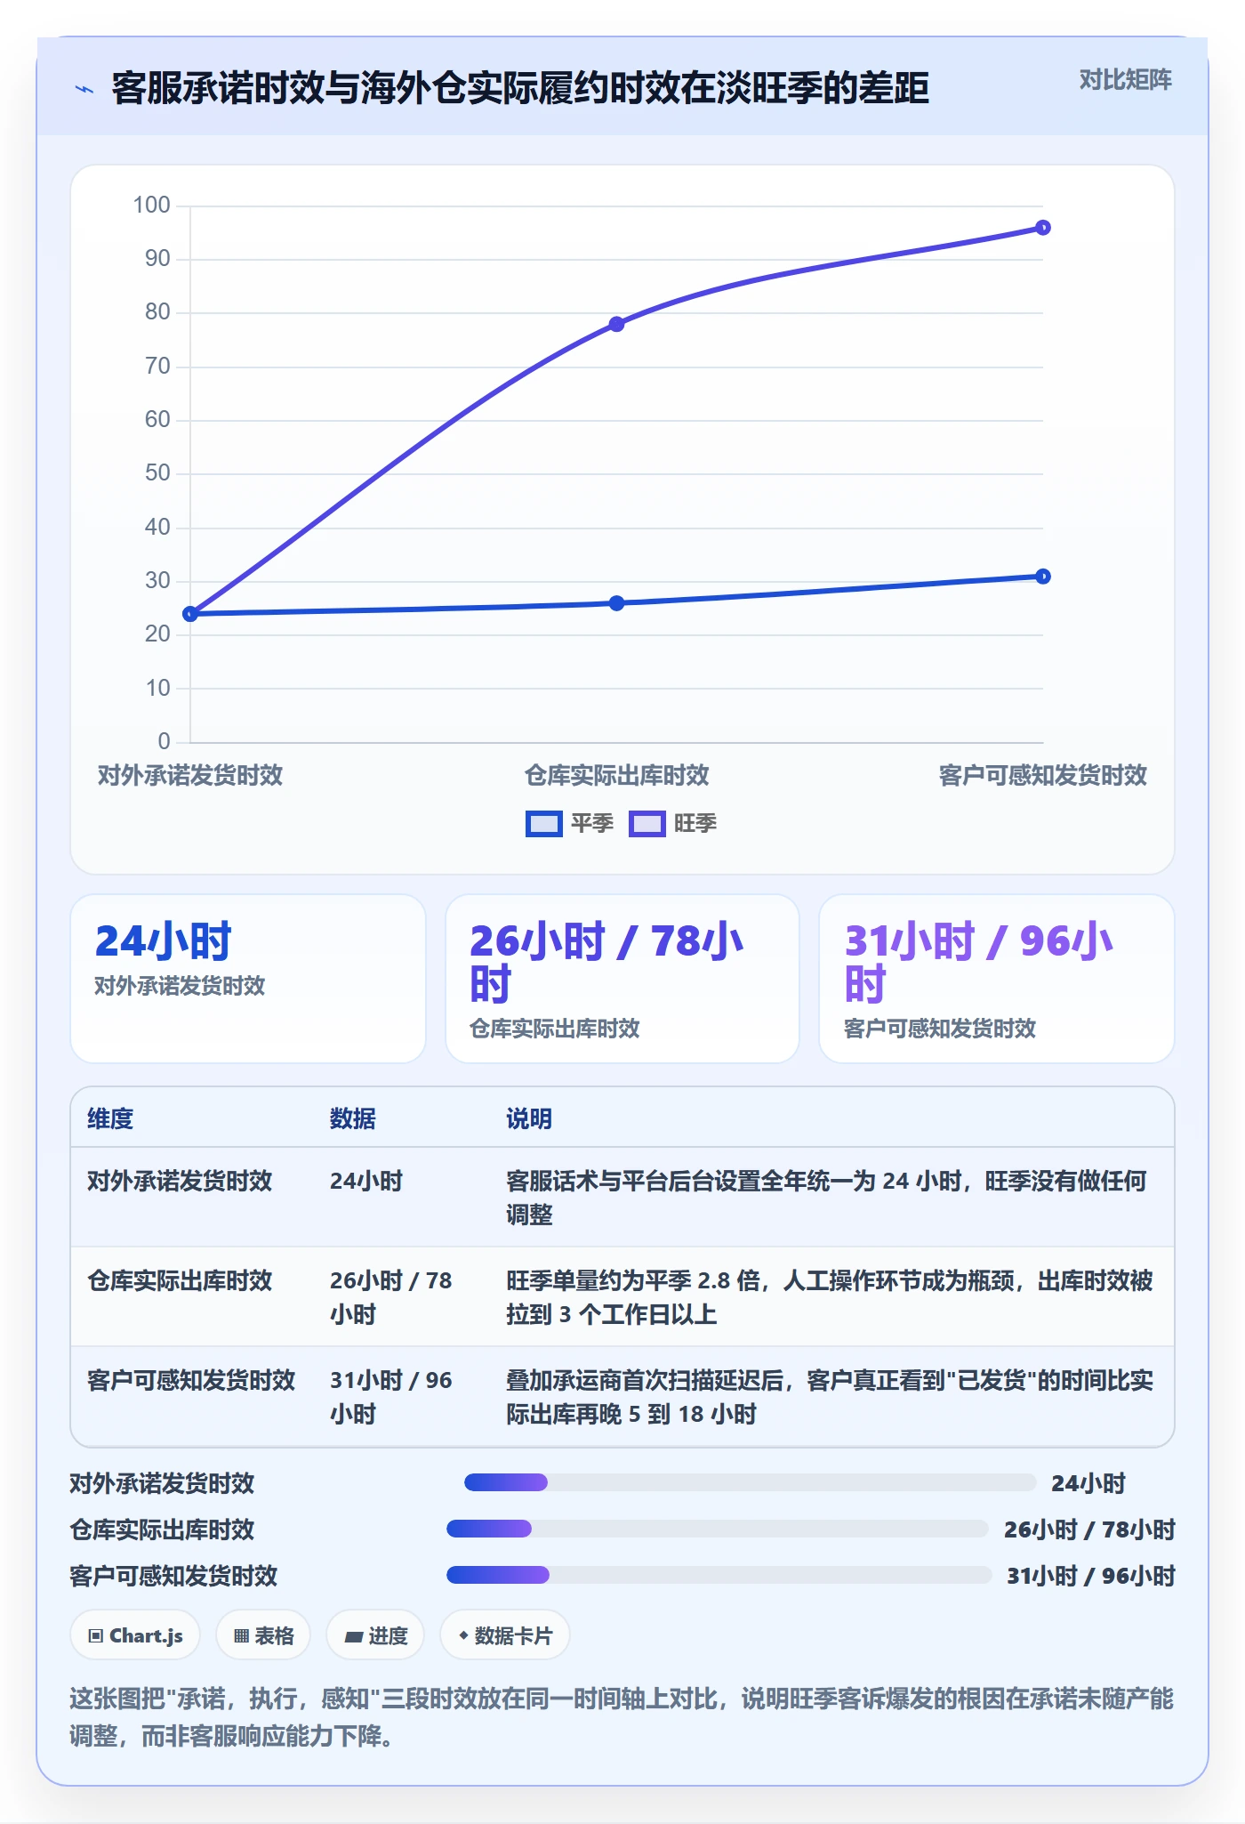Click the 旺季 point at 78 on chart
1245x1824 pixels.
tap(616, 324)
